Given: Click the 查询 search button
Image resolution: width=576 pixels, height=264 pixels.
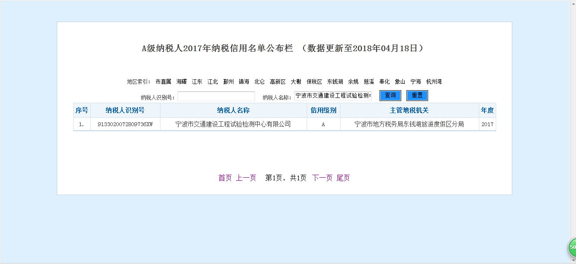Looking at the screenshot, I should (x=390, y=95).
